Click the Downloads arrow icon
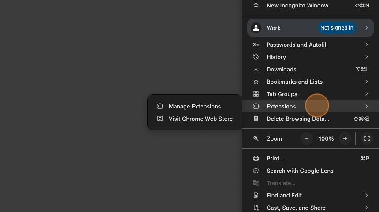 pos(256,69)
